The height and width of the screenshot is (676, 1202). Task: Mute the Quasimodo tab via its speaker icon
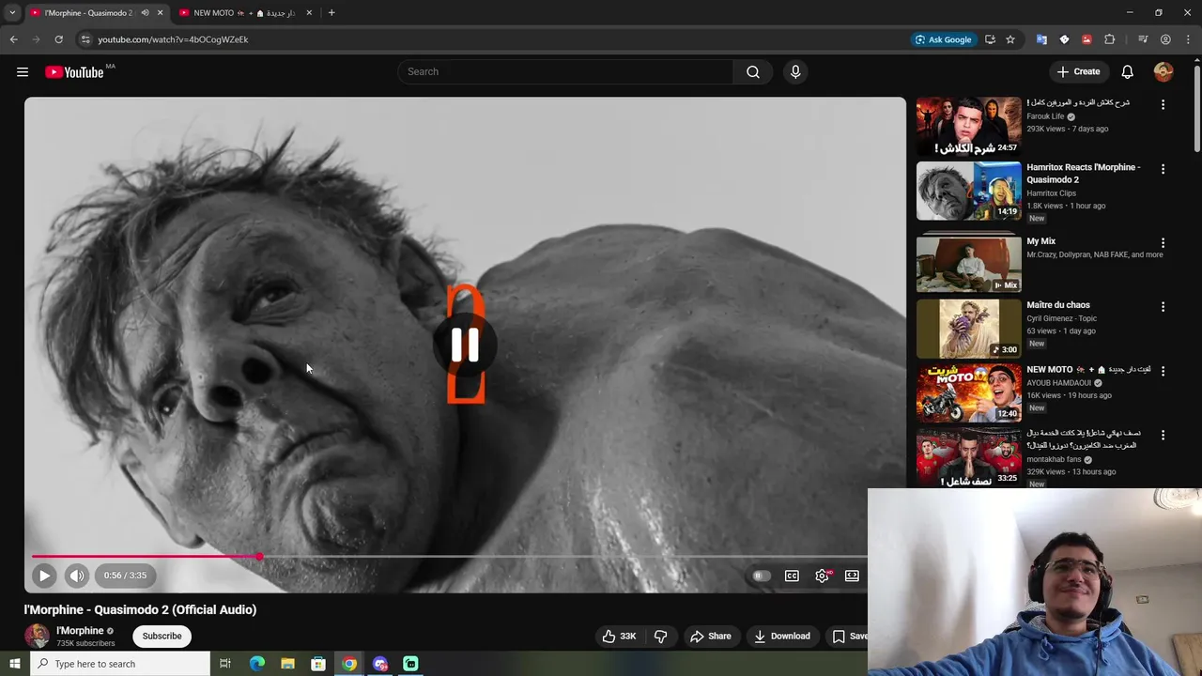pos(145,13)
